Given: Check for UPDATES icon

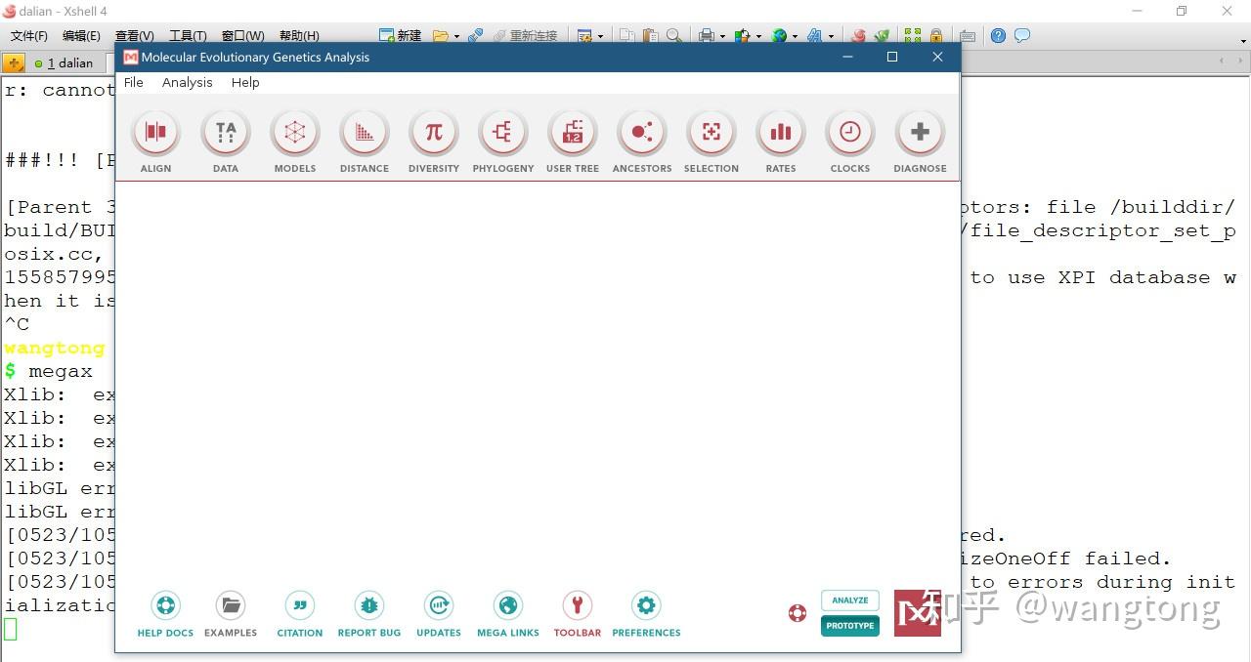Looking at the screenshot, I should [439, 606].
